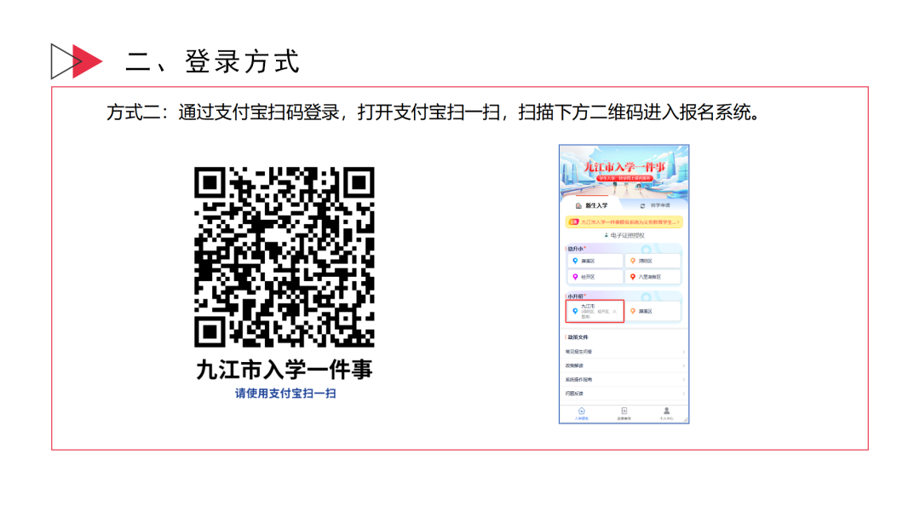
Task: Click purple pin icon of 经开区
Action: (x=575, y=277)
